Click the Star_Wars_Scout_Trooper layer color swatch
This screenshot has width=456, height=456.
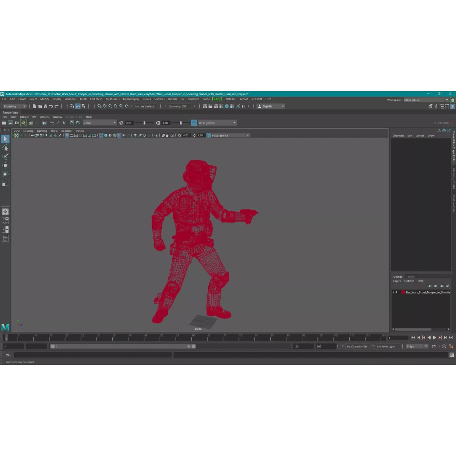403,293
